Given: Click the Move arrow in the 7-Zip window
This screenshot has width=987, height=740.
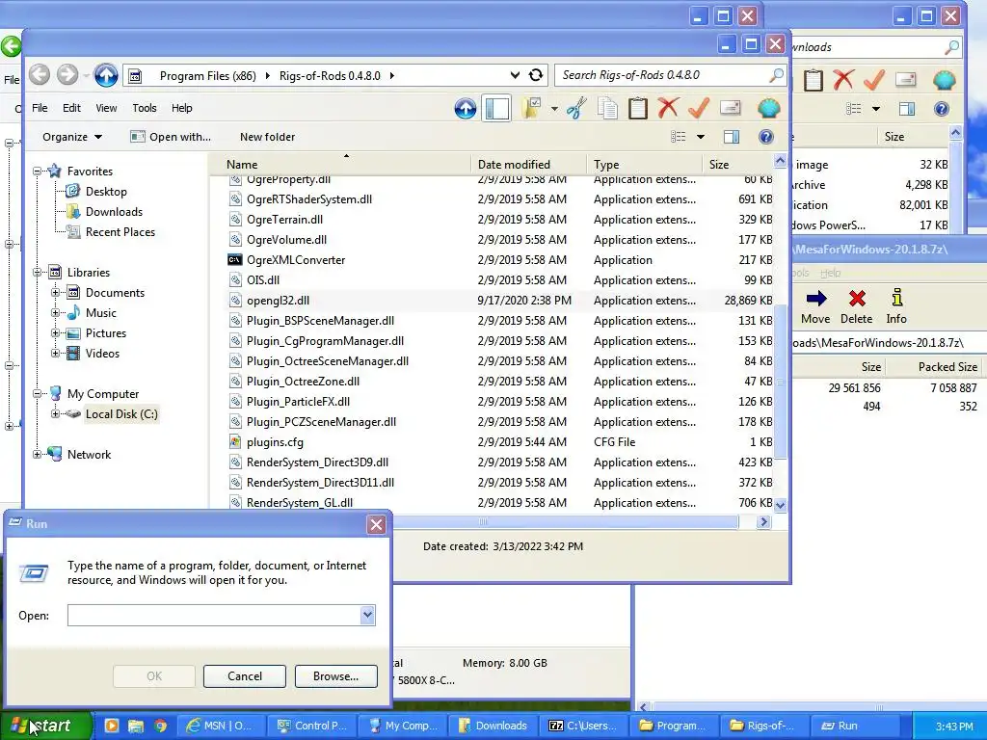Looking at the screenshot, I should point(815,306).
